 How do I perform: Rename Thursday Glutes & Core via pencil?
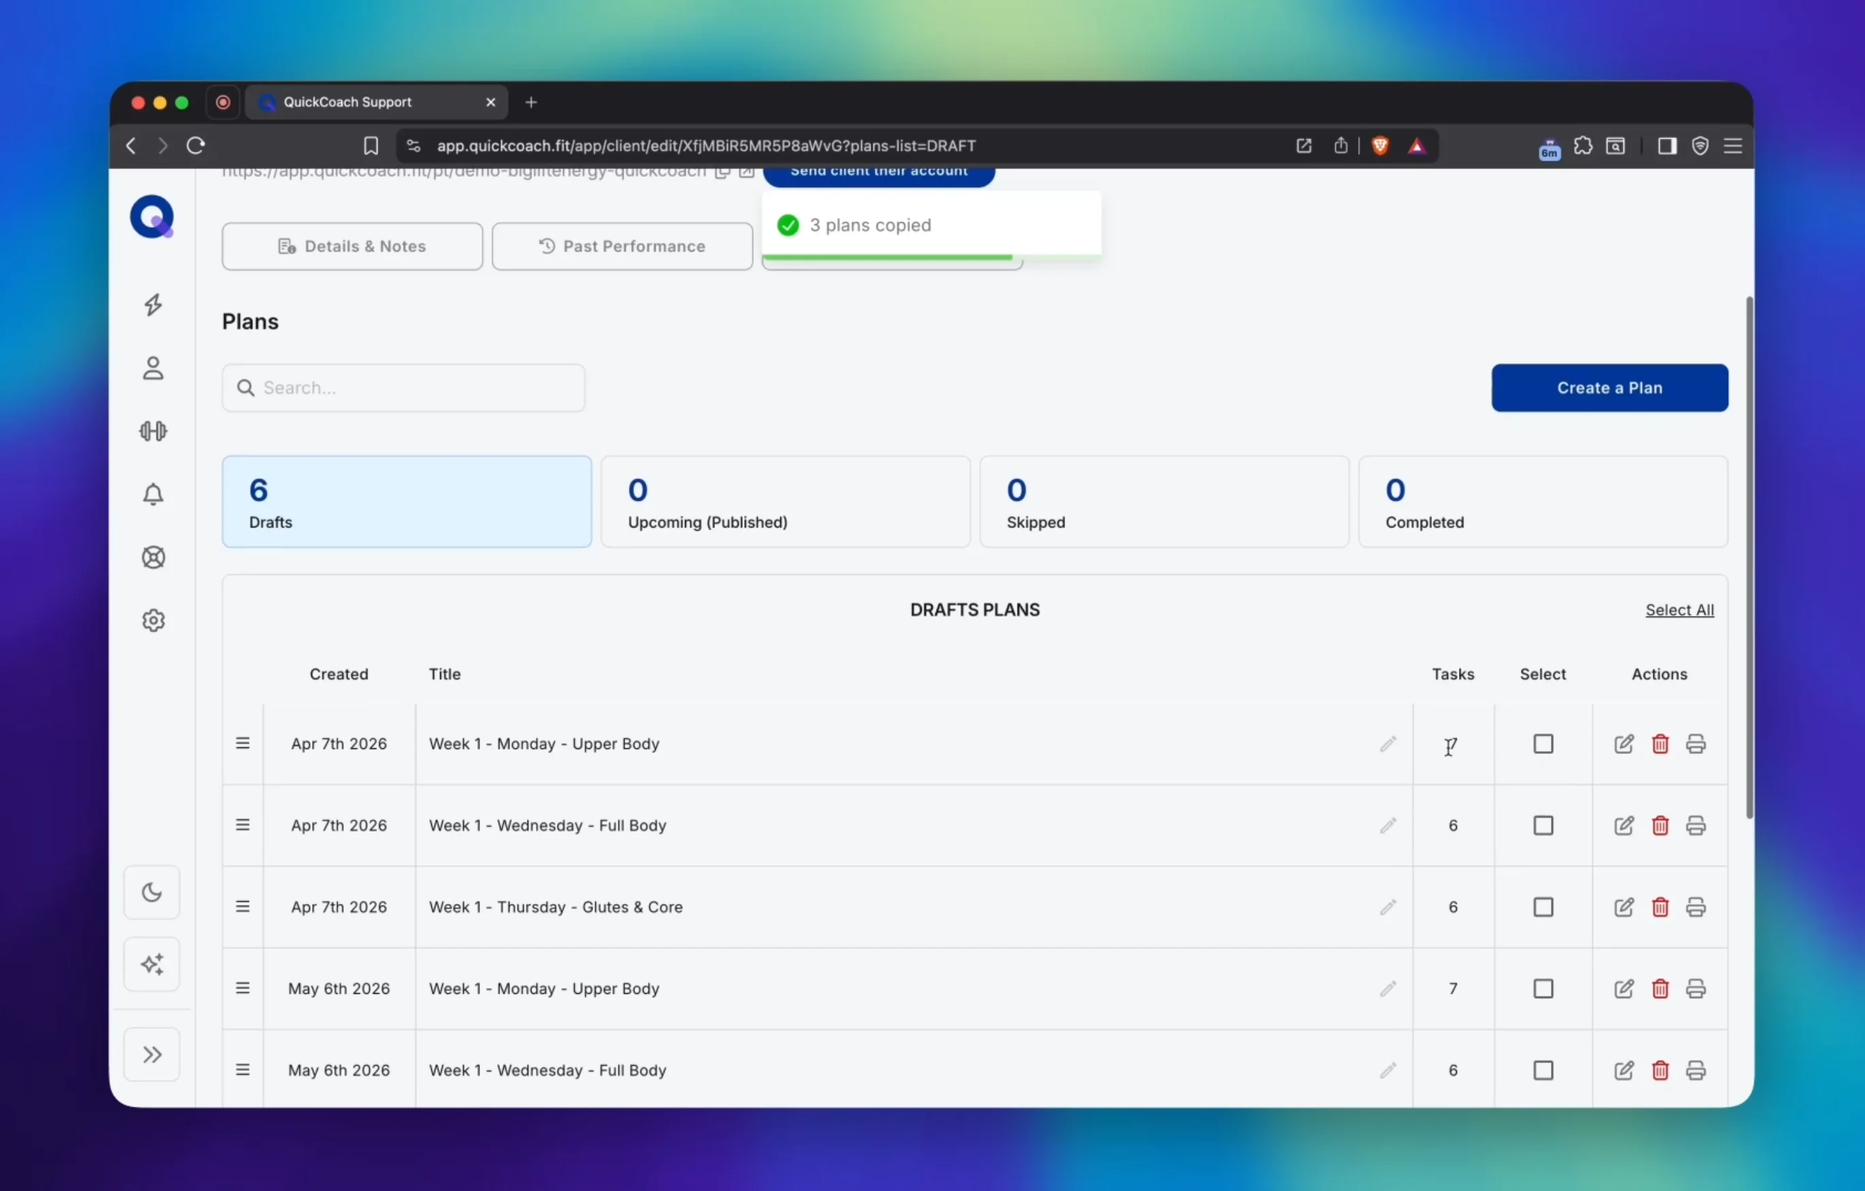(x=1388, y=907)
